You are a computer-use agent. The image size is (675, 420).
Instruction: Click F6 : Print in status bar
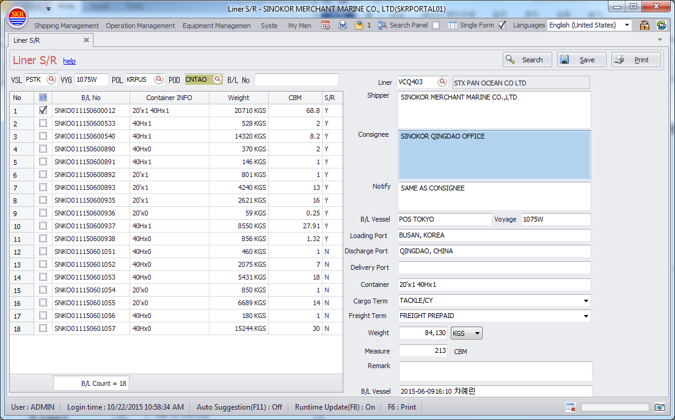[x=402, y=407]
